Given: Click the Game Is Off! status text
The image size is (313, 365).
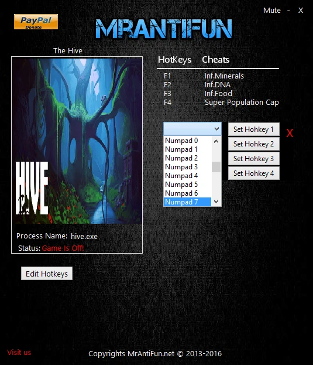Looking at the screenshot, I should (63, 248).
